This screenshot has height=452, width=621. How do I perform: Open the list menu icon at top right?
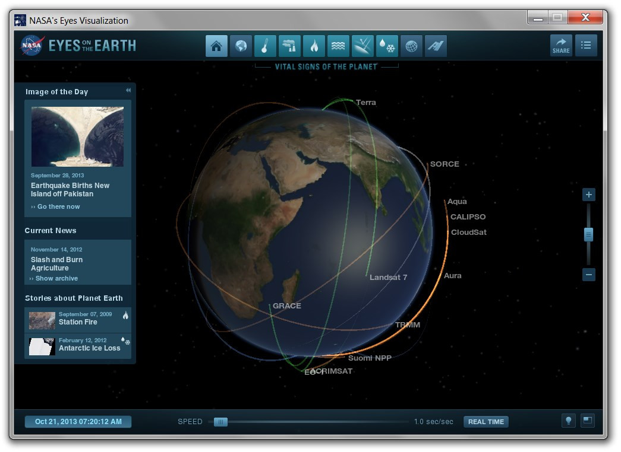coord(586,46)
